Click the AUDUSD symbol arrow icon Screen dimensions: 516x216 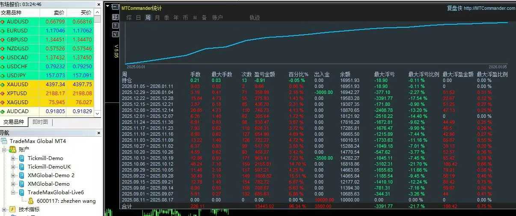coord(3,22)
